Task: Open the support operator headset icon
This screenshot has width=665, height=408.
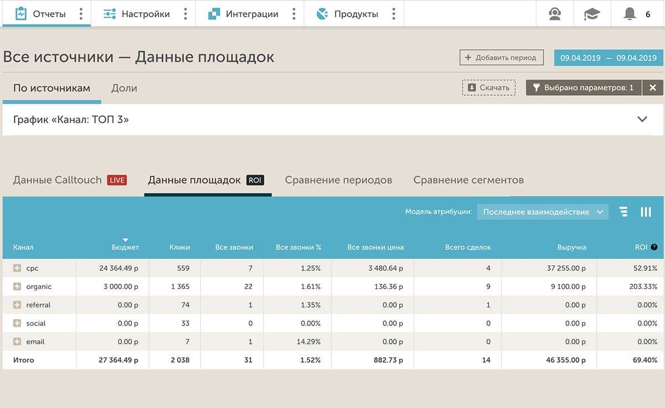Action: (x=555, y=14)
